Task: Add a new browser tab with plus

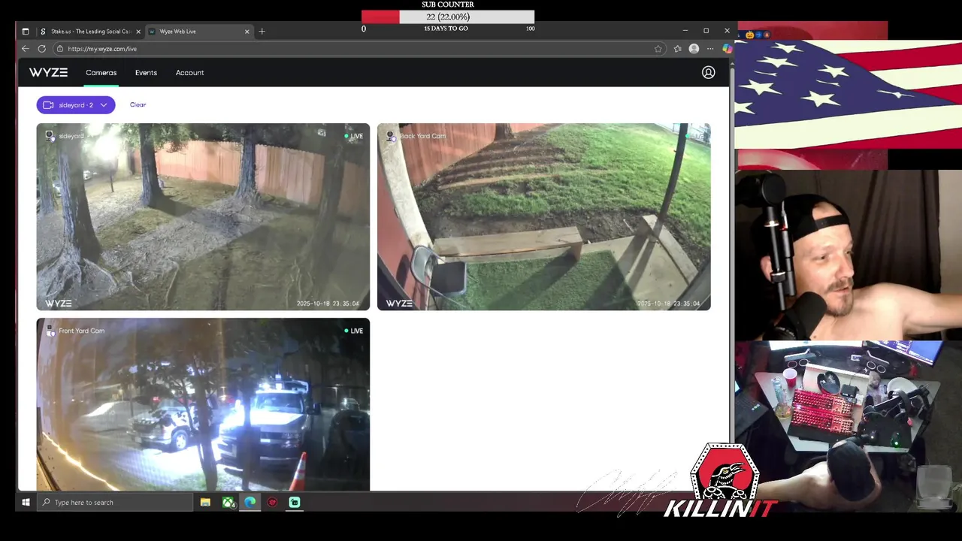Action: pyautogui.click(x=262, y=32)
